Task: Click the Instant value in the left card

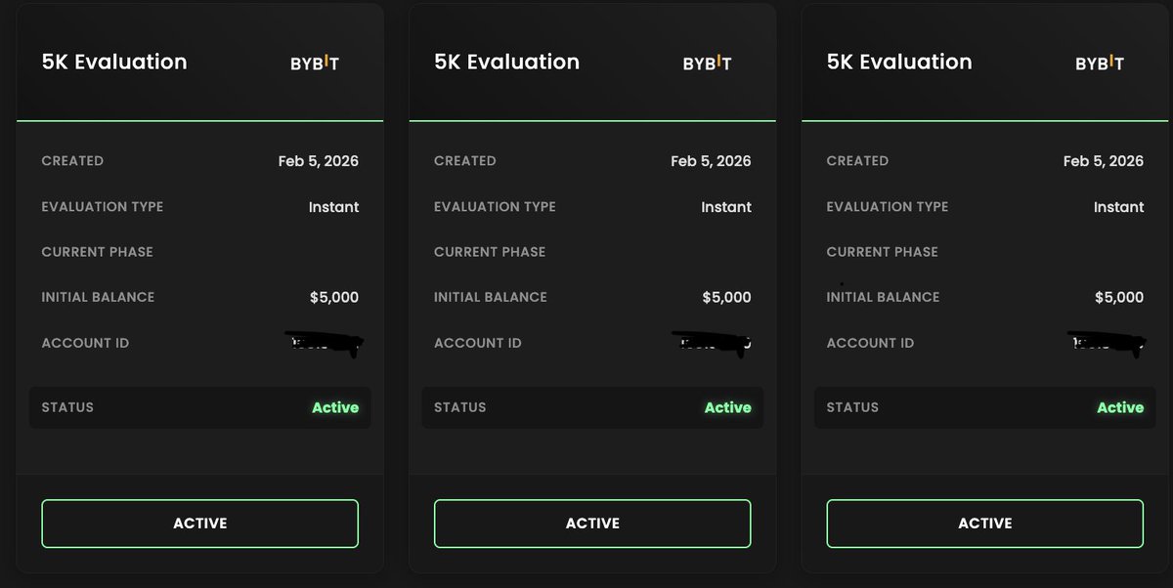Action: (333, 207)
